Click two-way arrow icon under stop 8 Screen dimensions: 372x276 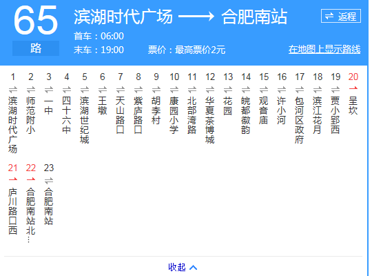coord(138,90)
